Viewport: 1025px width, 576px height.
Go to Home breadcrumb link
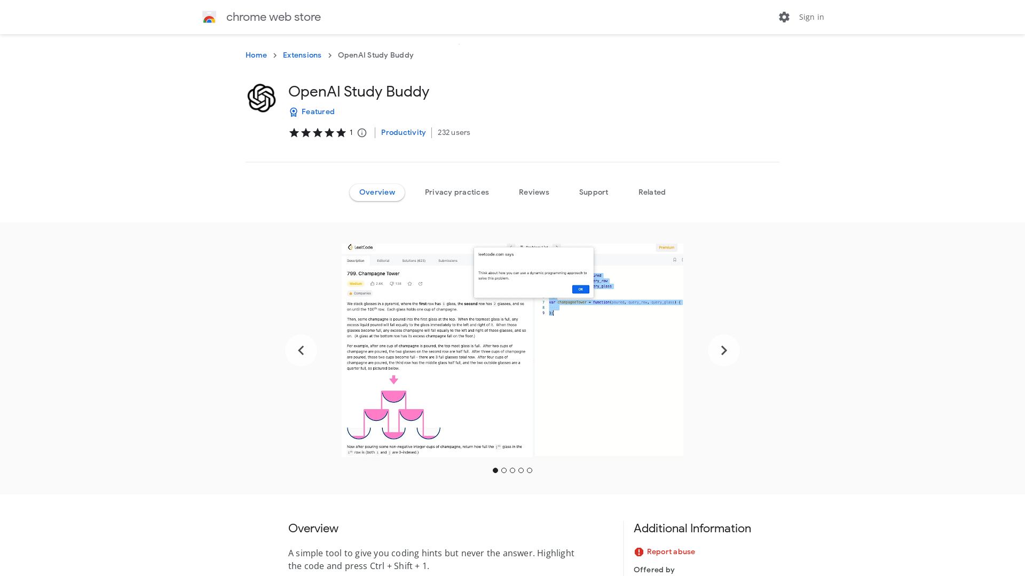pyautogui.click(x=256, y=55)
